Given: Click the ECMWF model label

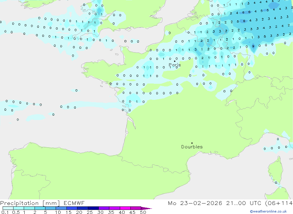Looking at the screenshot, I should pyautogui.click(x=74, y=203).
